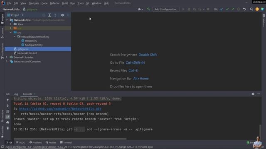This screenshot has width=266, height=149.
Task: Click the Stop square icon in toolbar
Action: [x=208, y=9]
